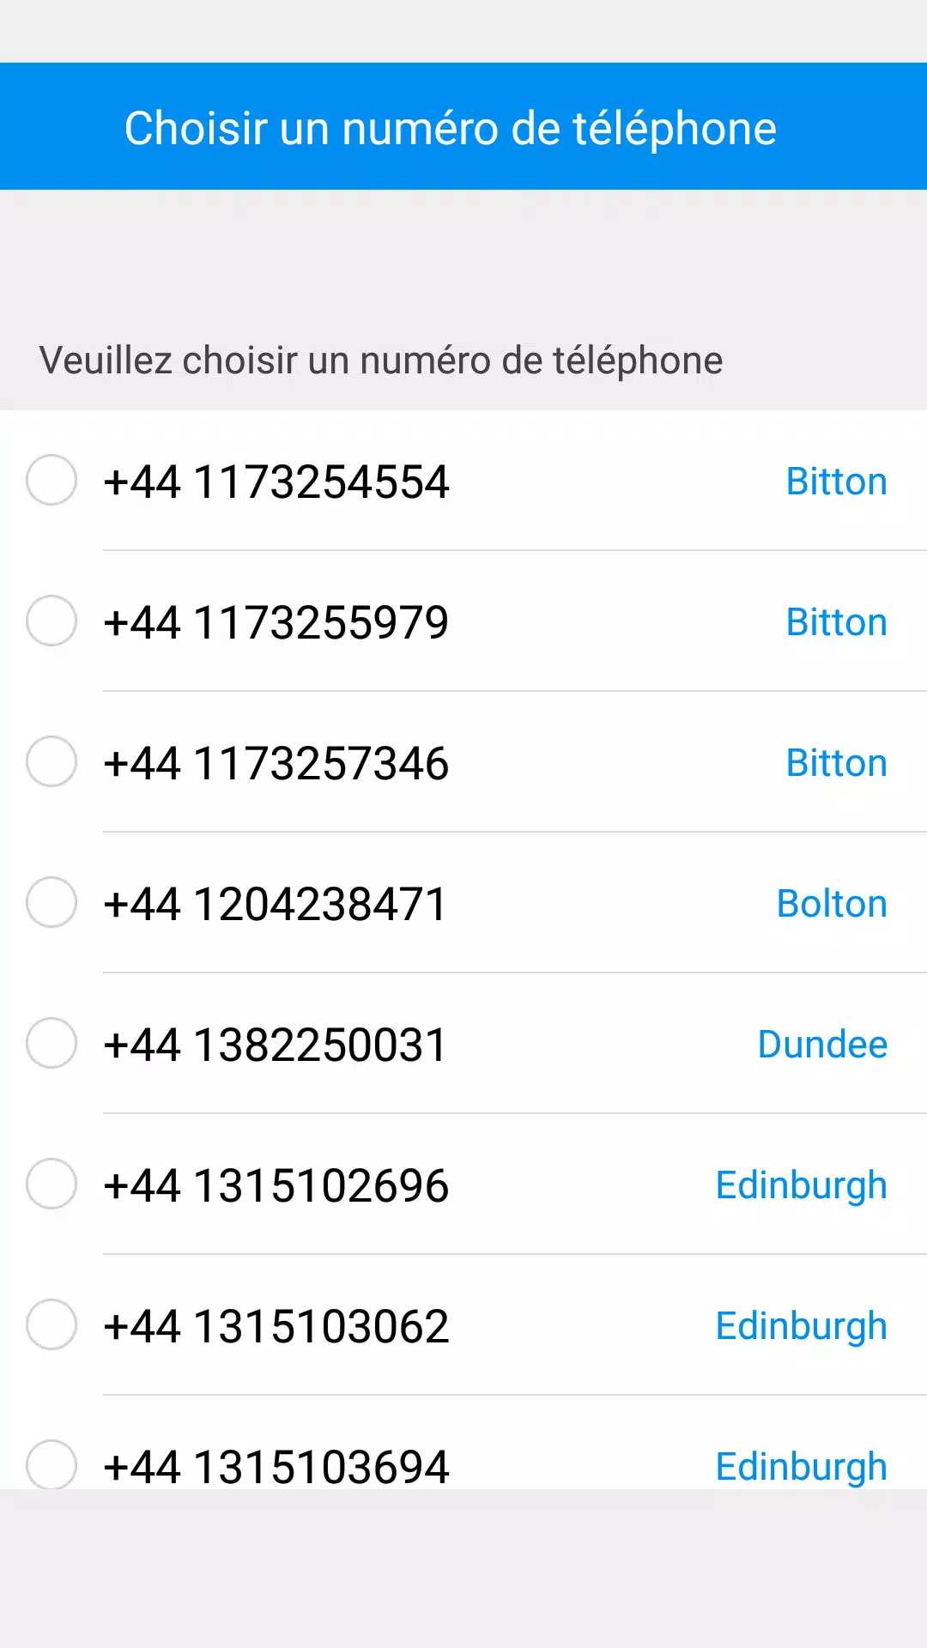The image size is (927, 1648).
Task: Click Edinburgh label next to +44 1315102696
Action: 801,1185
